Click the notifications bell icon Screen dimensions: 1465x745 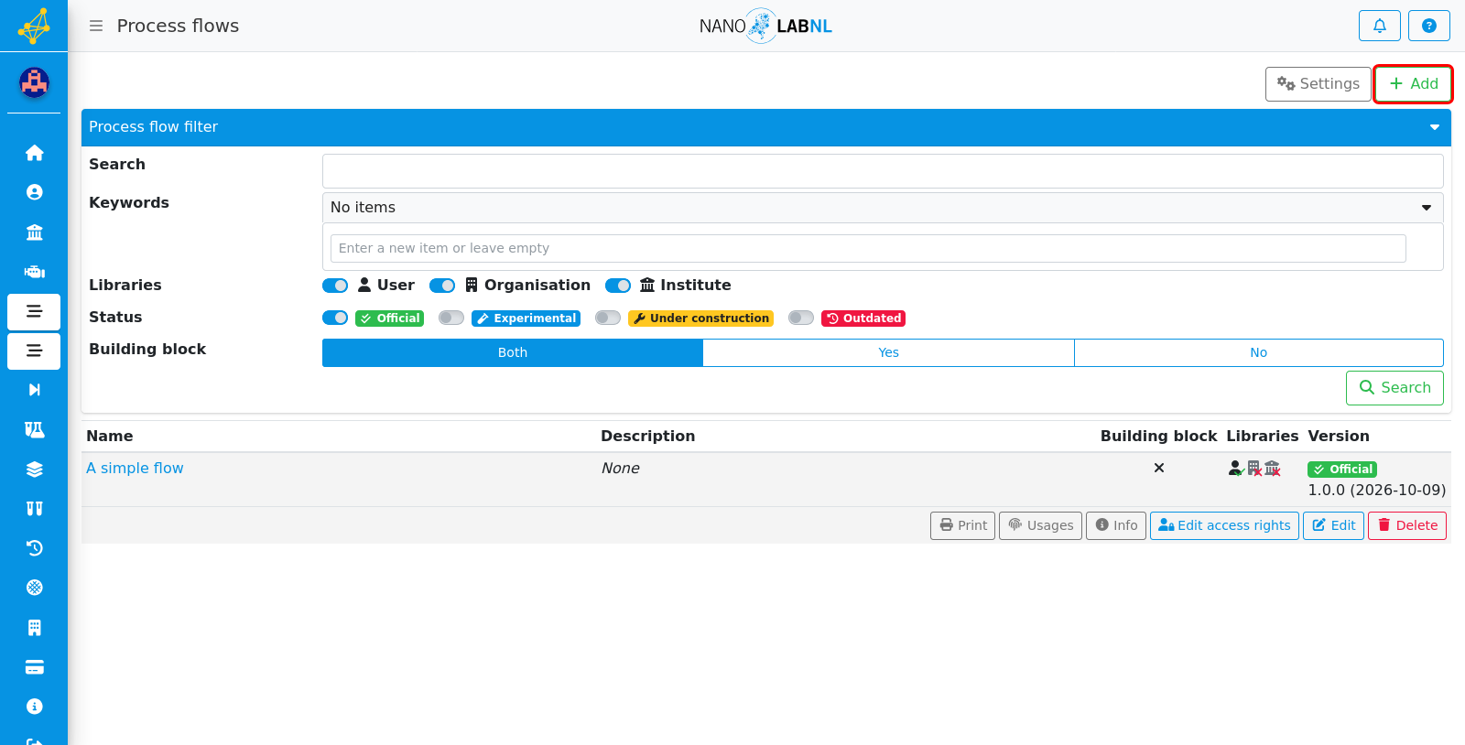(x=1379, y=26)
